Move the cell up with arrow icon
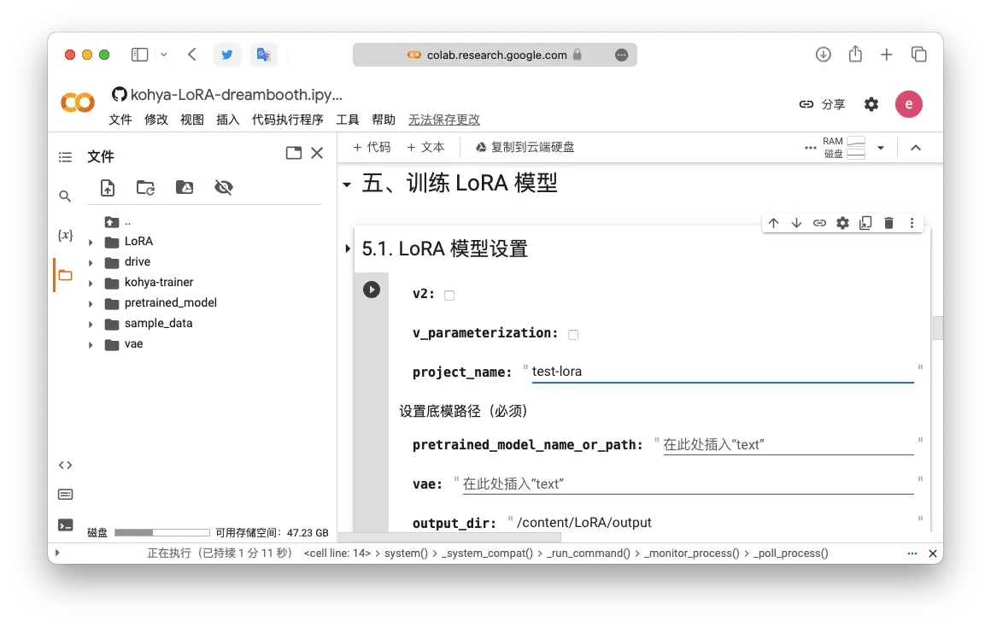The image size is (991, 627). 773,223
